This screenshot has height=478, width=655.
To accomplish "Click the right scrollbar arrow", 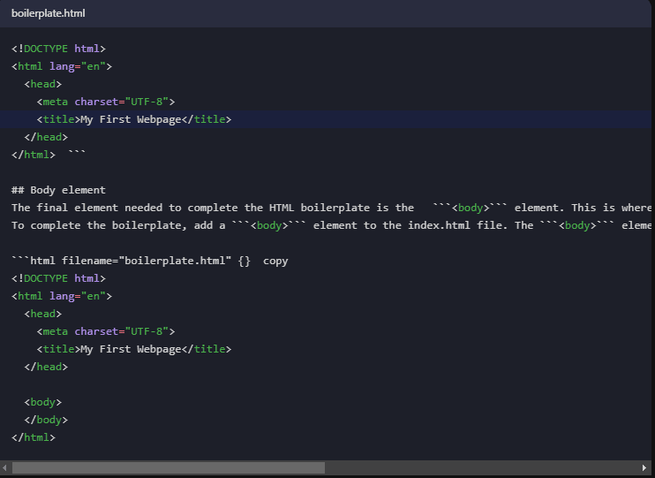I will point(644,467).
